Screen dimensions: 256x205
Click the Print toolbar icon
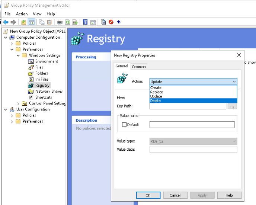[x=60, y=22]
